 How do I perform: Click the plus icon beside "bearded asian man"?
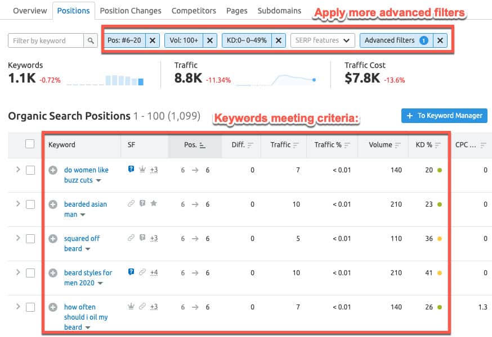53,204
